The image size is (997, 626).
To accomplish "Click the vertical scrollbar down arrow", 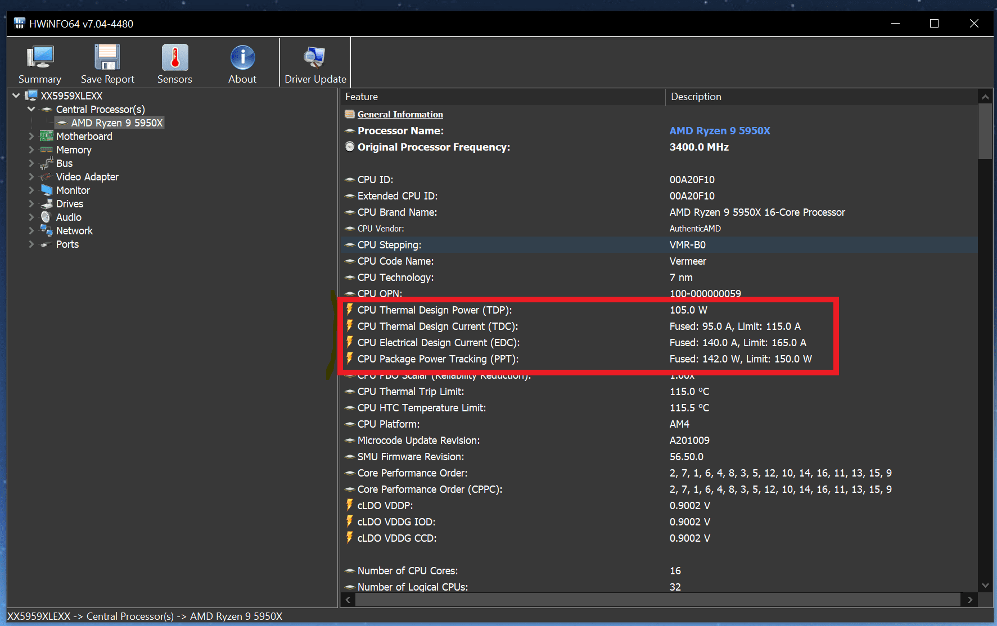I will coord(985,585).
